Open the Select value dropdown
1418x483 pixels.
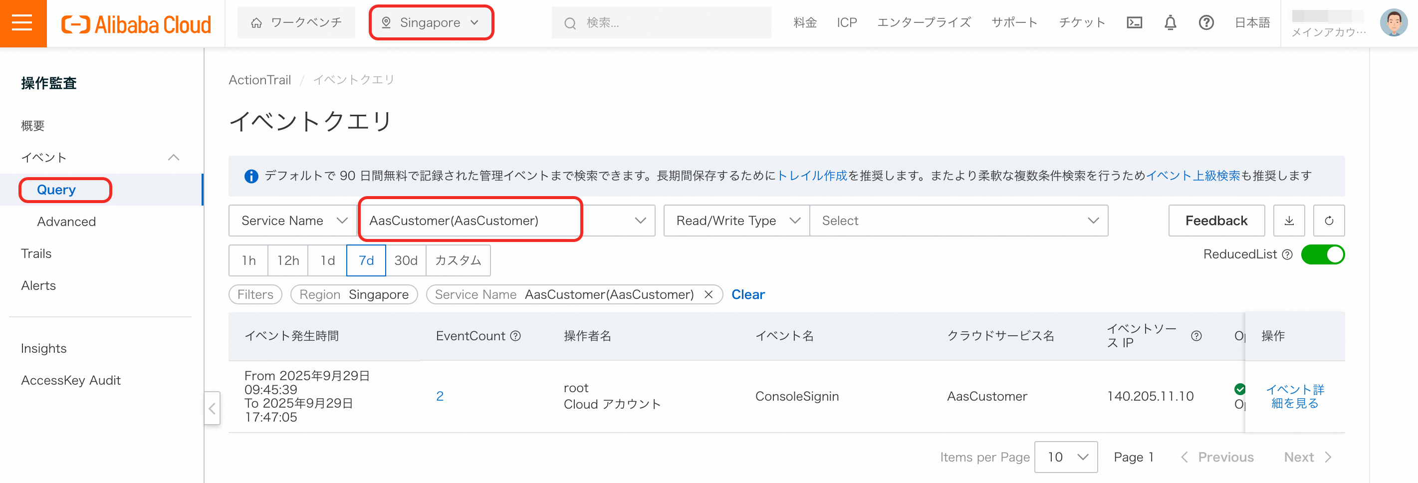959,221
